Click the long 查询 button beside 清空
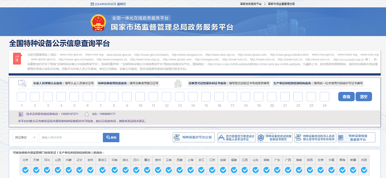Screen dimensions: 386x178 tap(346, 96)
